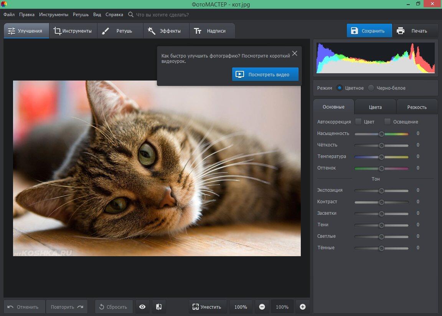Redo the action with Повторить

point(67,307)
